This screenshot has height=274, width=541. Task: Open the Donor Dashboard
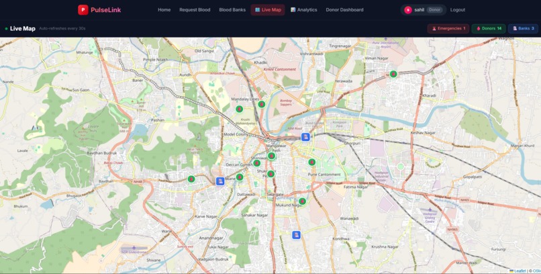344,9
